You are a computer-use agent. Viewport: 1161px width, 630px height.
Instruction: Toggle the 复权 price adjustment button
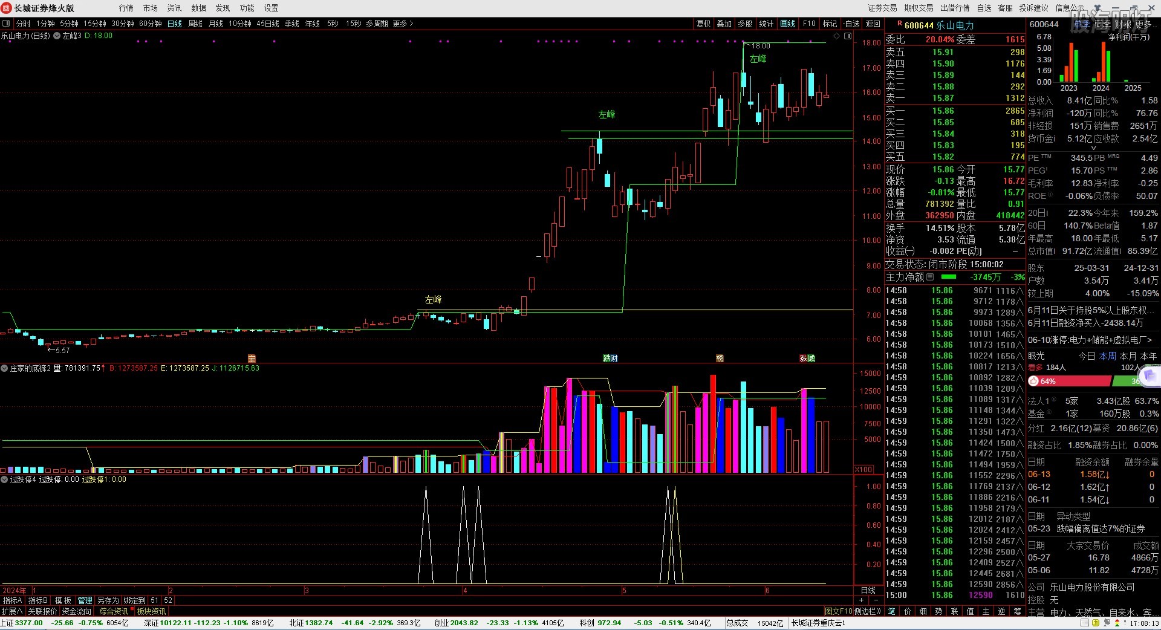pyautogui.click(x=704, y=24)
